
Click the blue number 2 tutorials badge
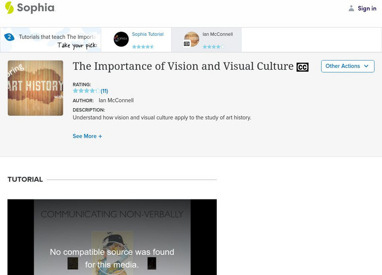pyautogui.click(x=9, y=37)
